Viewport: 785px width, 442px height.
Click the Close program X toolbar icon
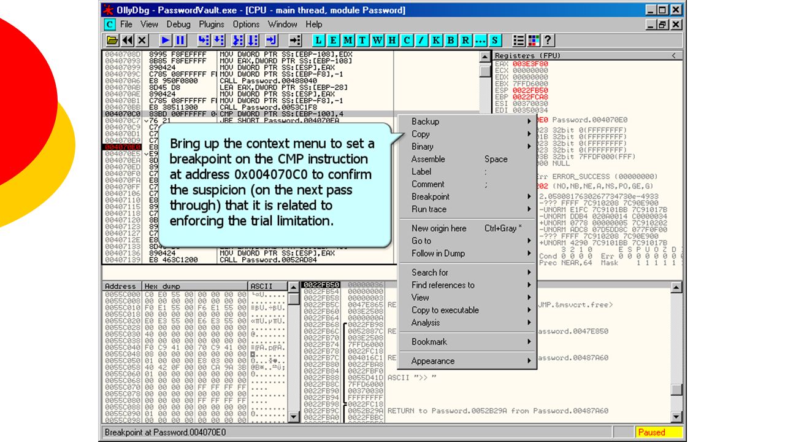pos(142,41)
